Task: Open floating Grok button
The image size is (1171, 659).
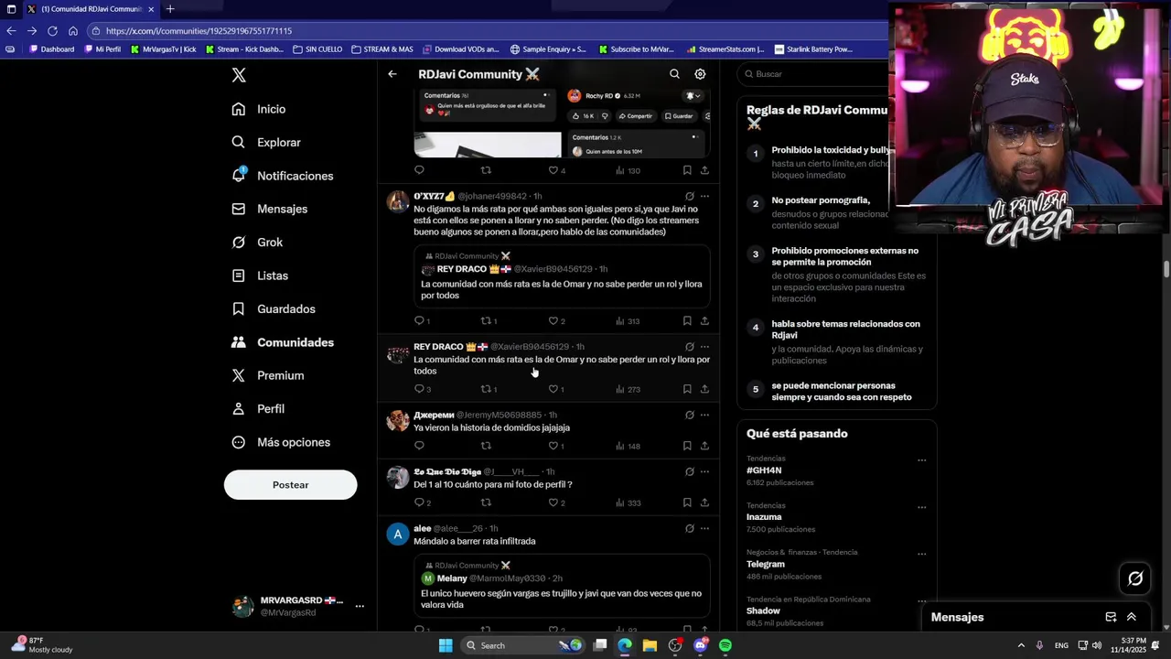Action: pos(1135,578)
